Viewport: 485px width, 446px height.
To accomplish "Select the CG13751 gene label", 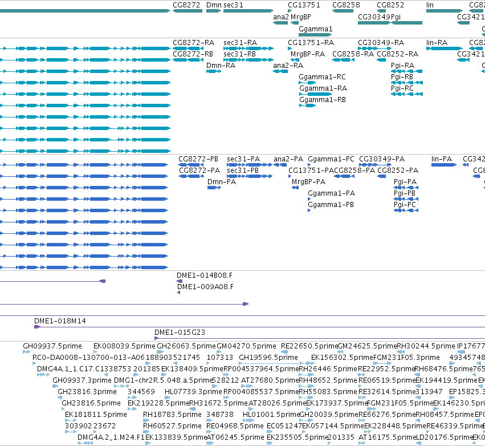I will 304,5.
